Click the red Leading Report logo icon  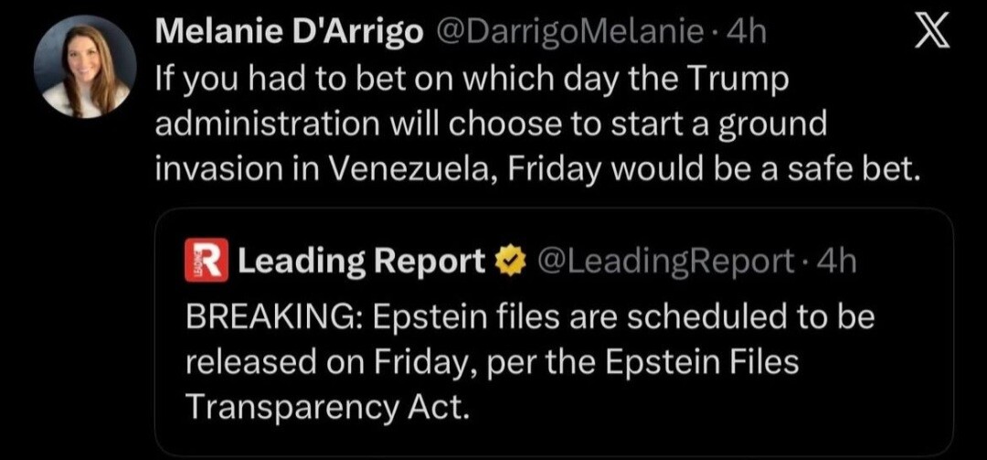tap(206, 262)
